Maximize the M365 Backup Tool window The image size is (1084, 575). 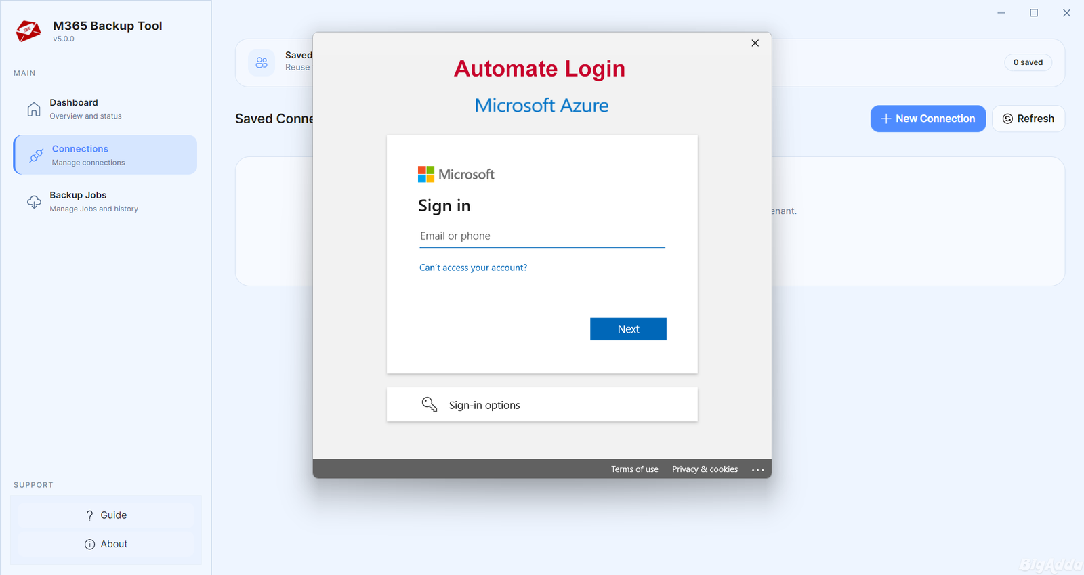point(1034,13)
